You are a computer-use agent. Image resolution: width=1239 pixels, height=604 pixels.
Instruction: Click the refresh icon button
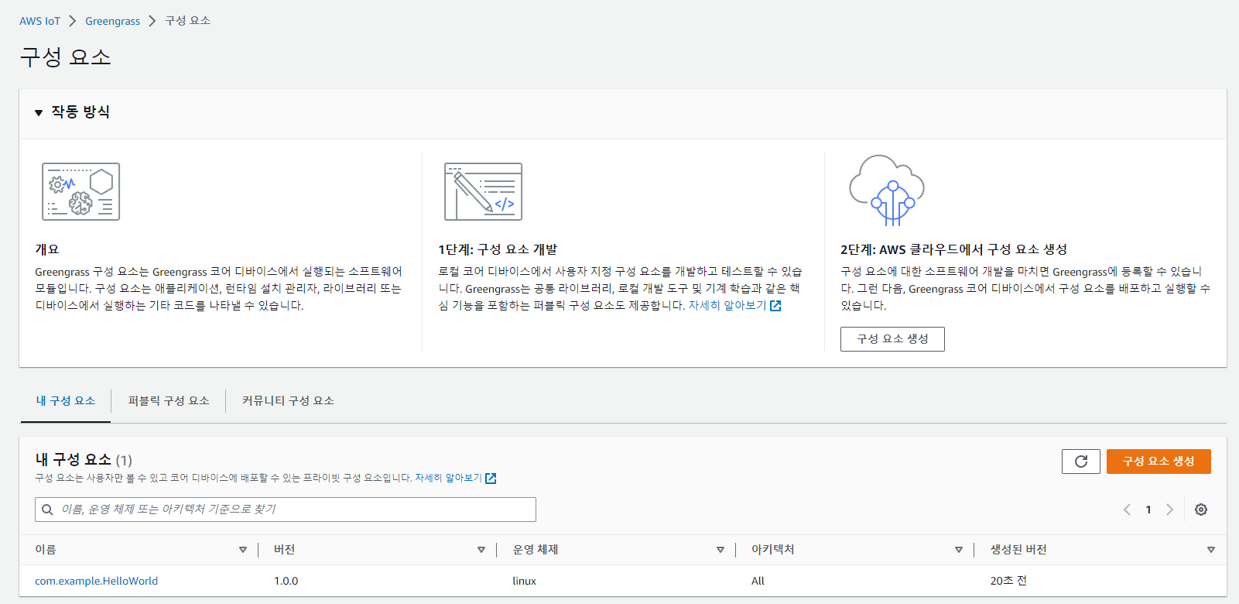[x=1081, y=462]
